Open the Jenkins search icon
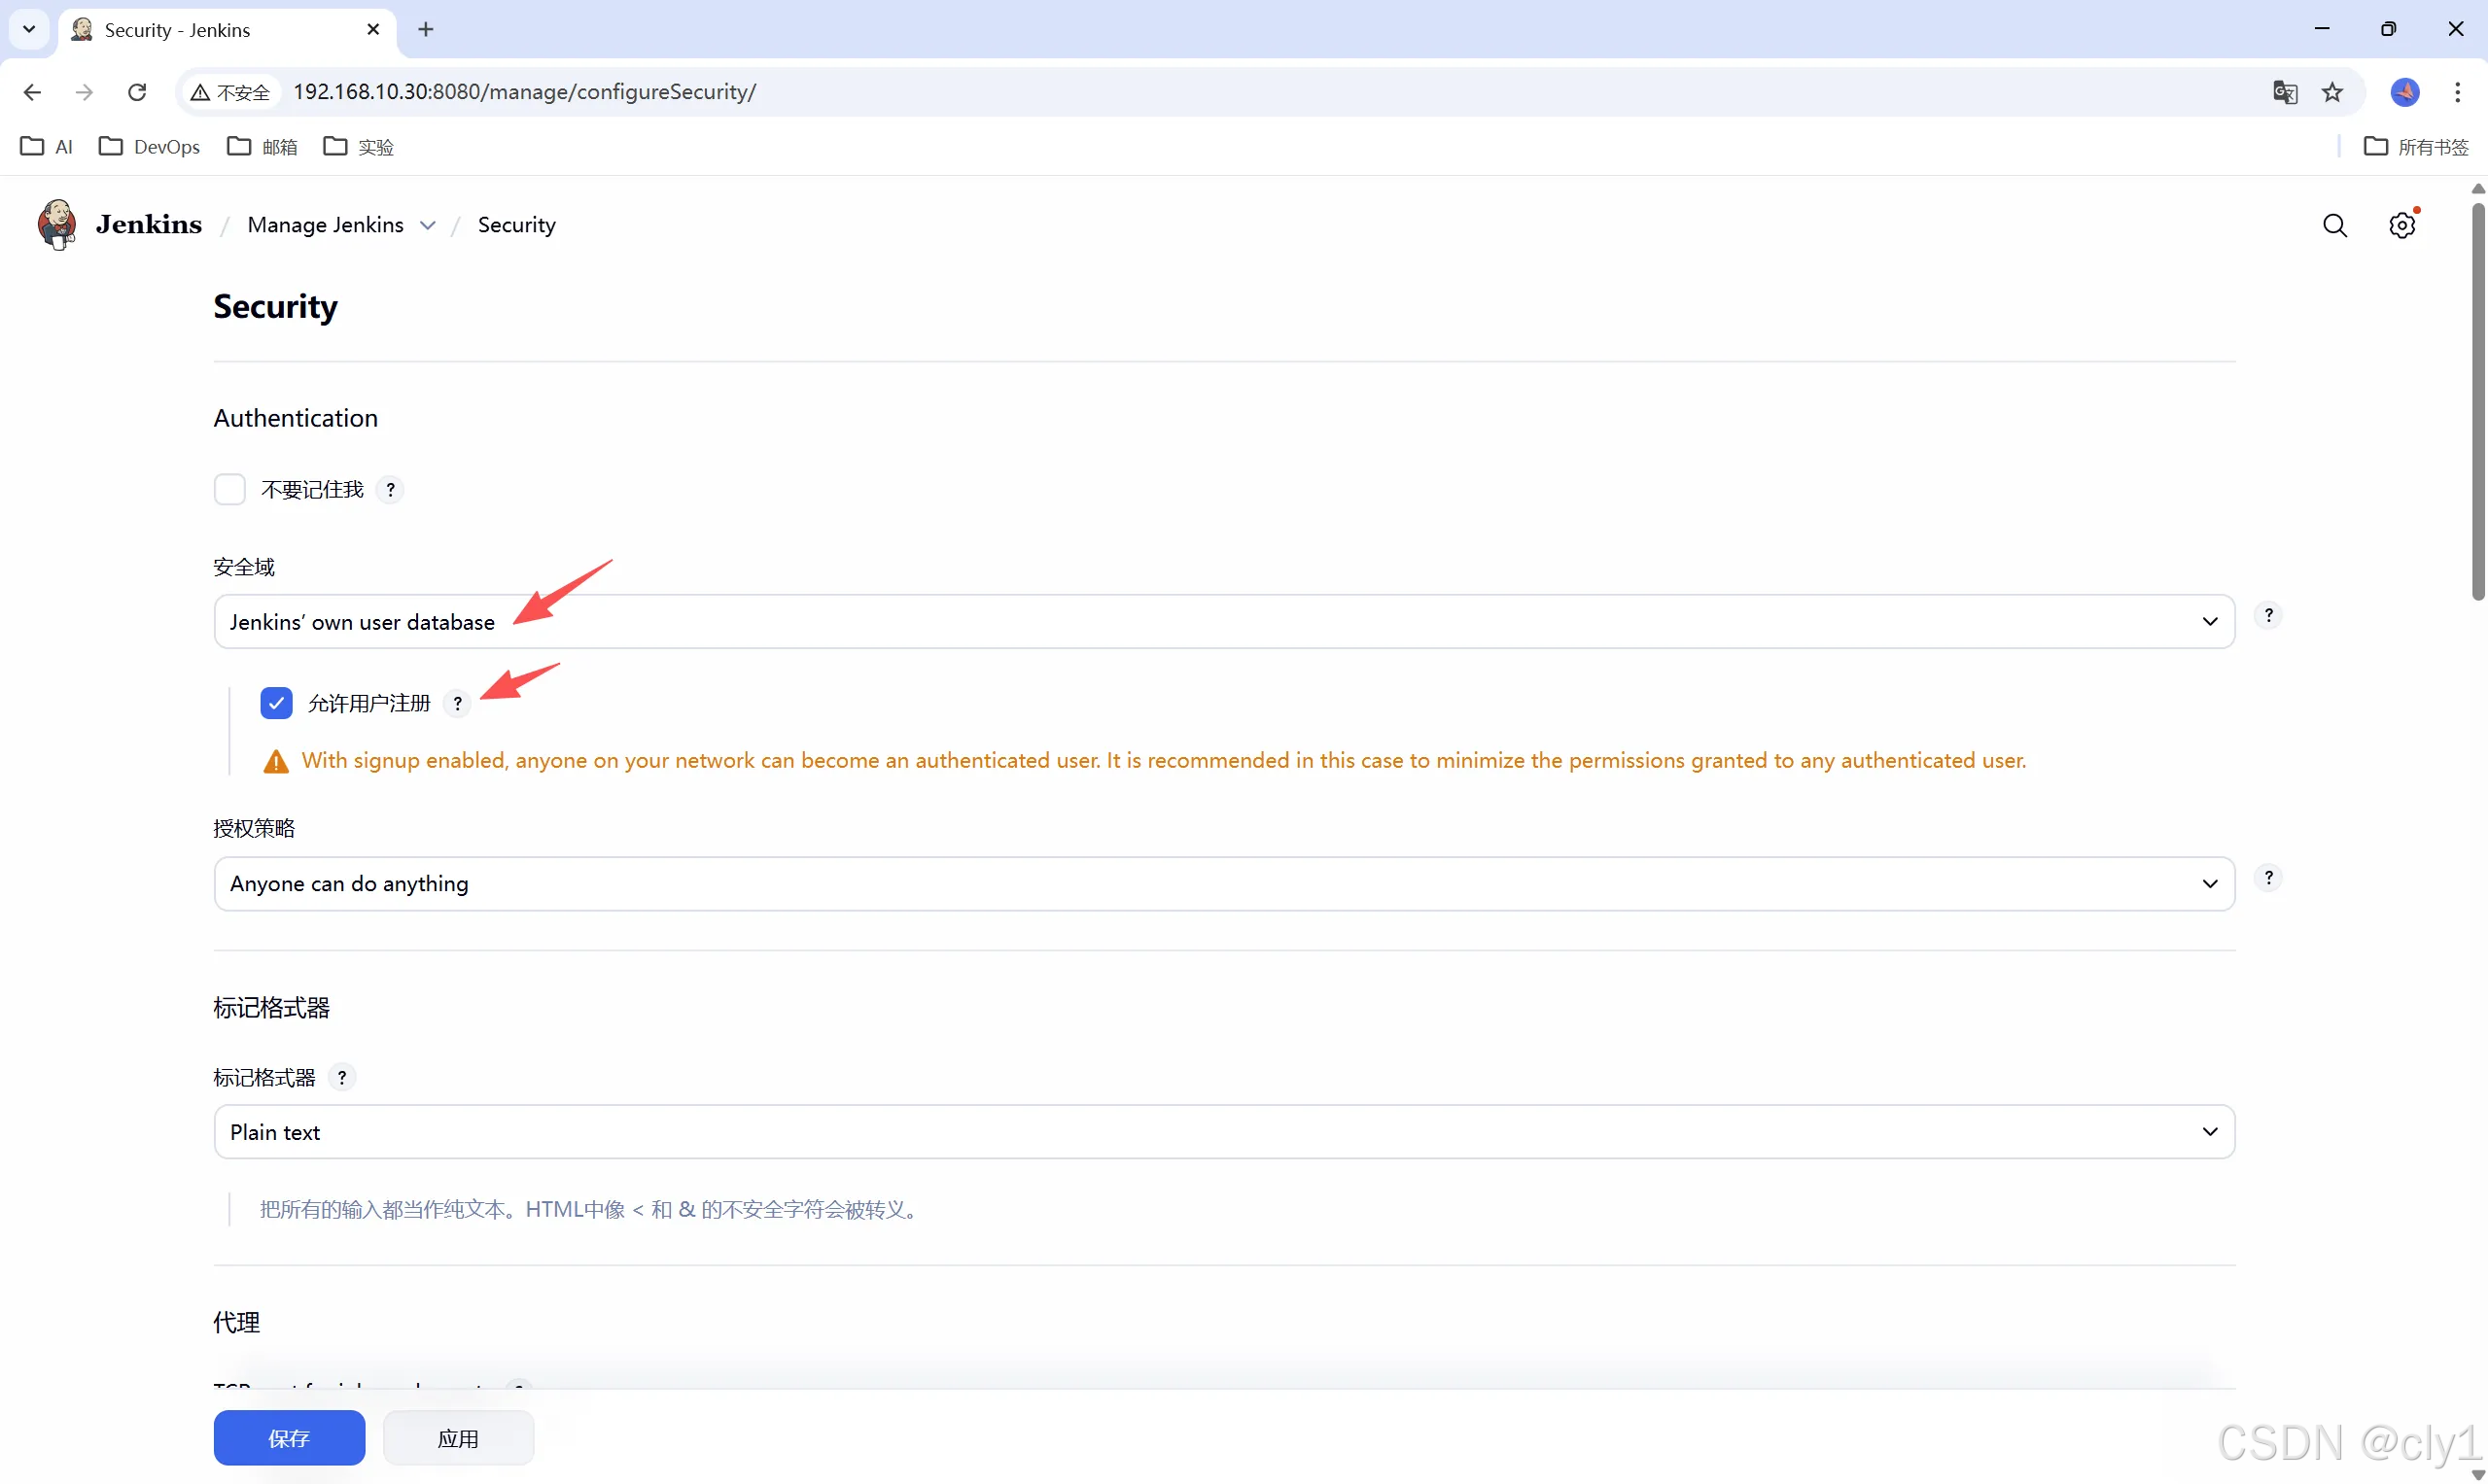2488x1484 pixels. 2334,226
